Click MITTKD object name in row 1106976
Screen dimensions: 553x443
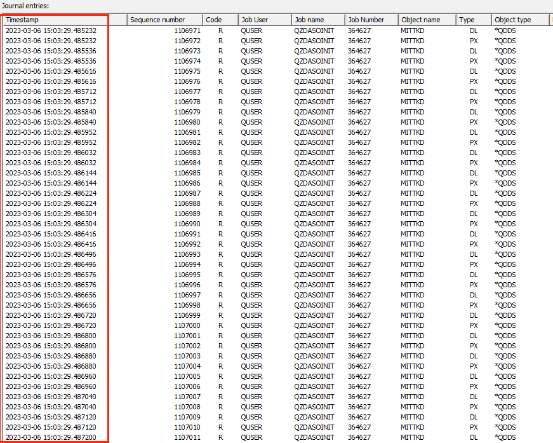coord(413,81)
